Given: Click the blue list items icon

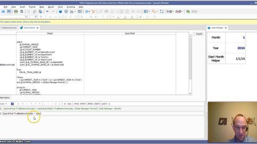Looking at the screenshot, I should (x=86, y=12).
